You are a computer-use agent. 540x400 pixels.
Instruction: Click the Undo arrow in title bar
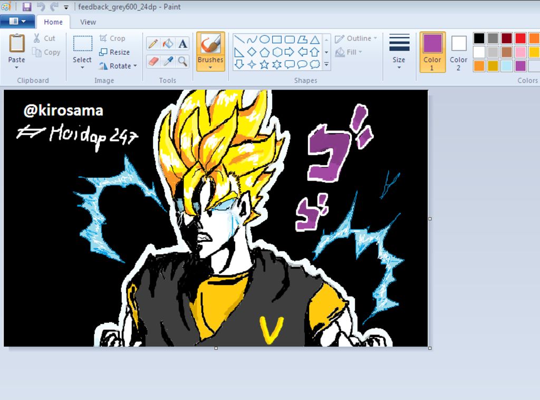41,6
